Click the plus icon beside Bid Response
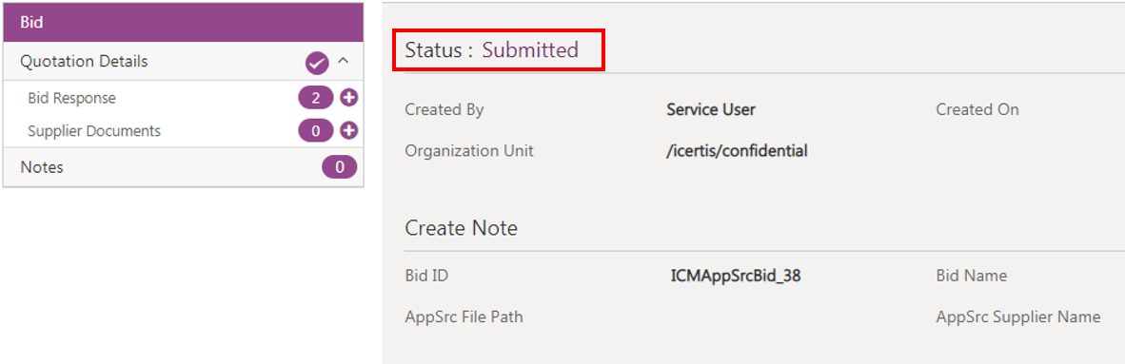Image resolution: width=1125 pixels, height=364 pixels. point(349,98)
